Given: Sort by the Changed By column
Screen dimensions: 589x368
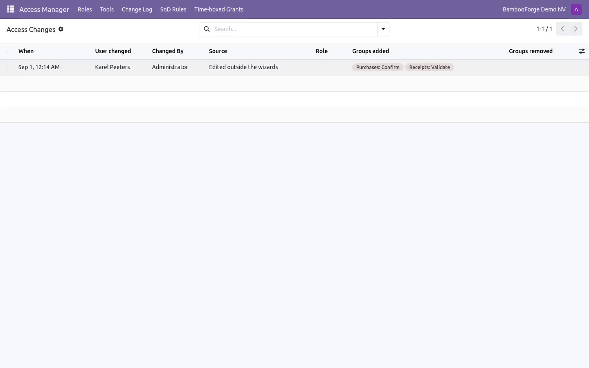Looking at the screenshot, I should (x=168, y=51).
